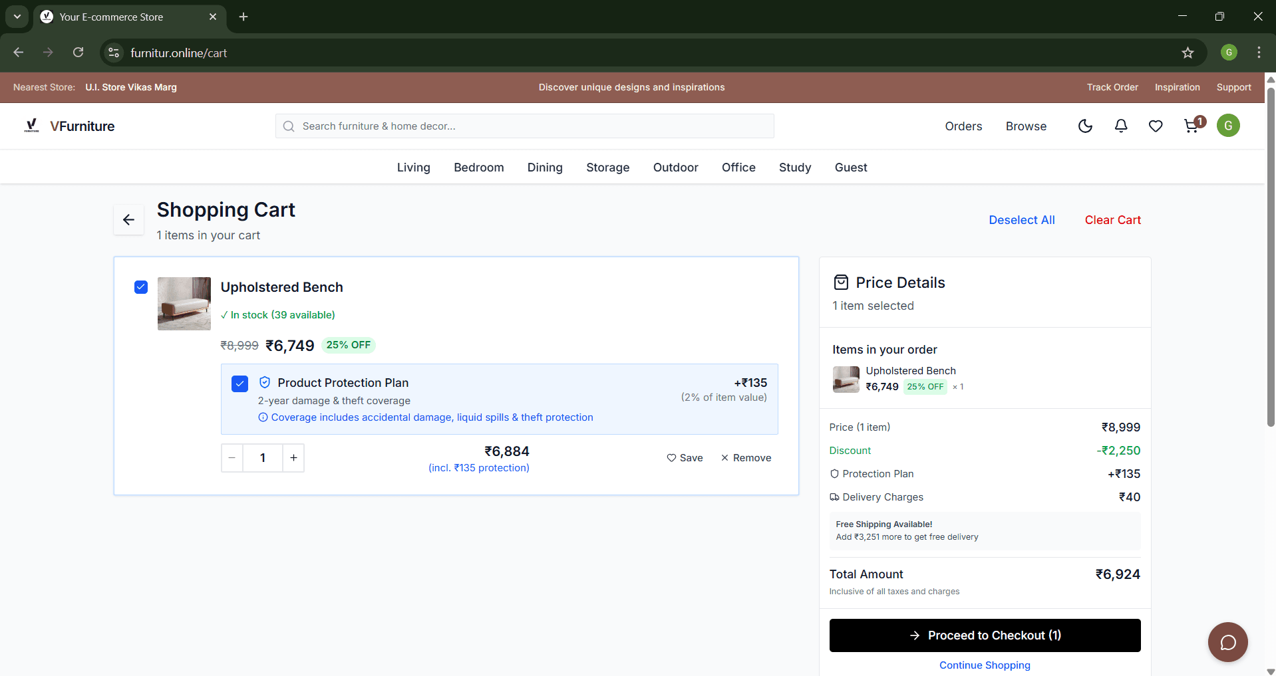Go back using the Shopping Cart arrow
The height and width of the screenshot is (676, 1276).
pos(128,219)
